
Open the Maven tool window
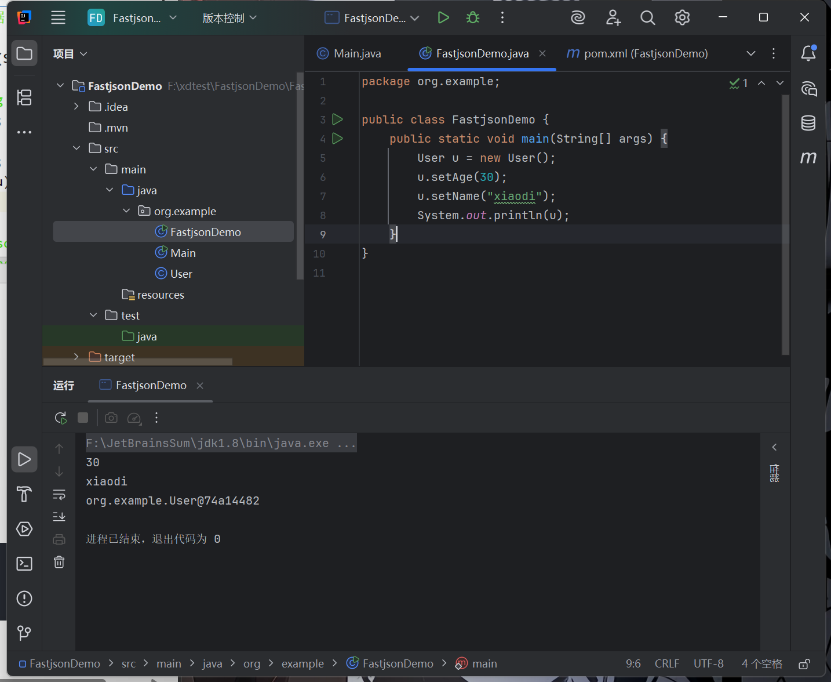point(808,157)
